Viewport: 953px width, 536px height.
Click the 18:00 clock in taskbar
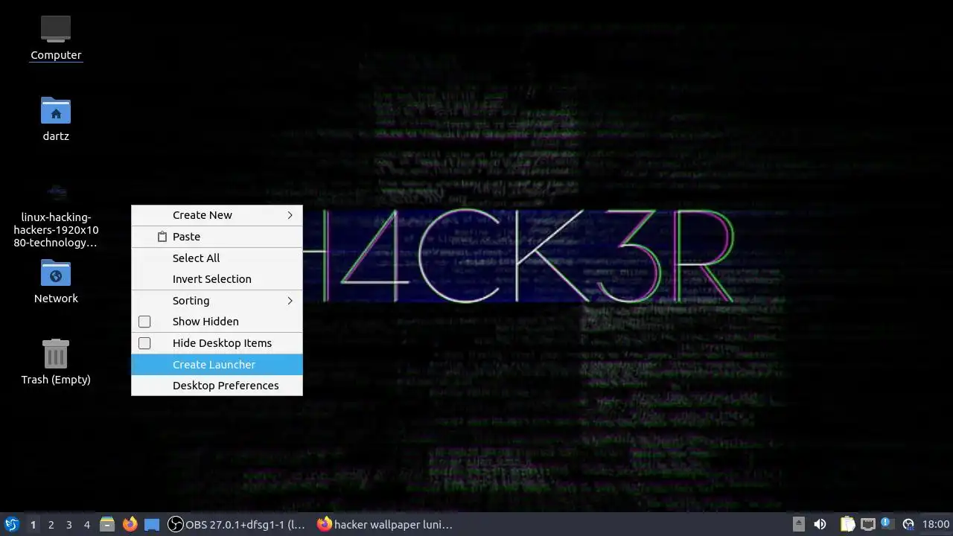pyautogui.click(x=936, y=524)
